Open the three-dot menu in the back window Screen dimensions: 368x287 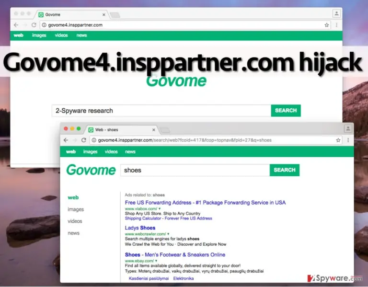[x=336, y=25]
